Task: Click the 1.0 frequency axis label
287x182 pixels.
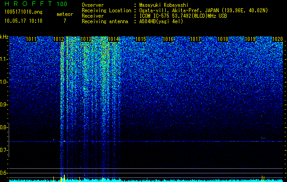Action: [x=4, y=82]
